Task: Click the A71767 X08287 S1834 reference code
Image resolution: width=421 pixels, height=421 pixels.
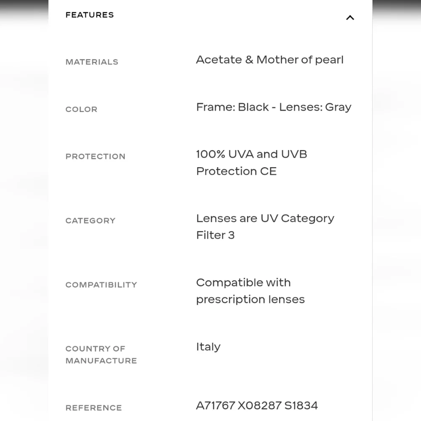Action: pos(257,405)
